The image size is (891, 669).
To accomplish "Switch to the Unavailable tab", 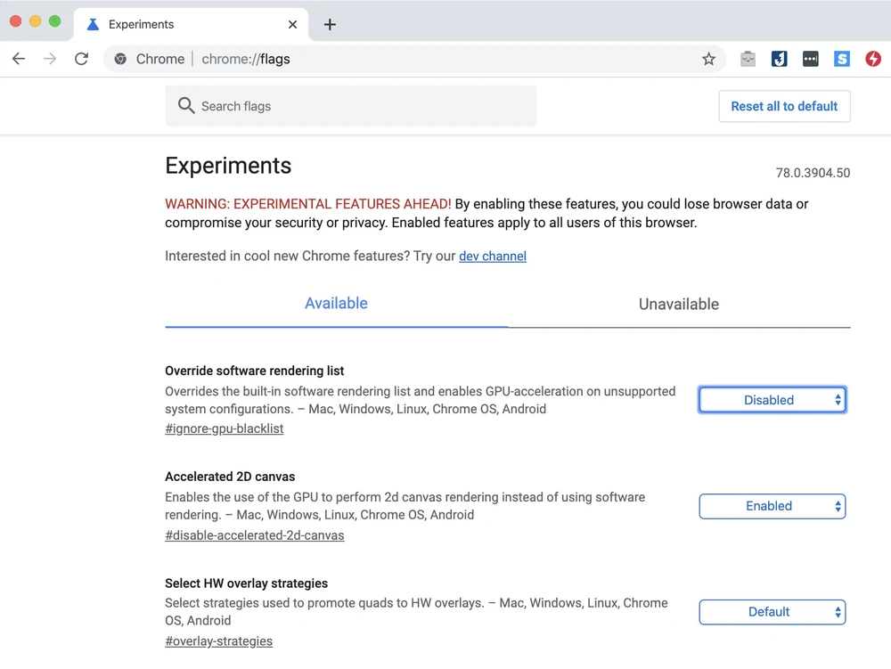I will 678,304.
